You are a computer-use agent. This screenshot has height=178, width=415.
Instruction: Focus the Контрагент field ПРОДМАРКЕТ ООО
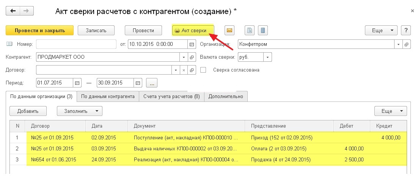click(x=108, y=57)
